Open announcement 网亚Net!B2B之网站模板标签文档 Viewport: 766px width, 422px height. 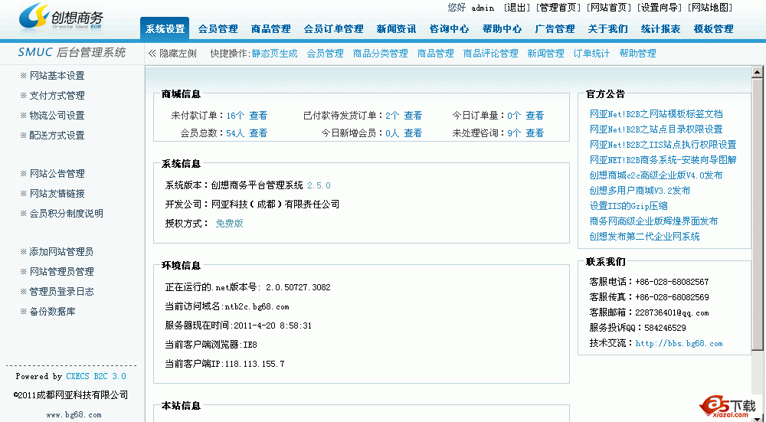[656, 114]
